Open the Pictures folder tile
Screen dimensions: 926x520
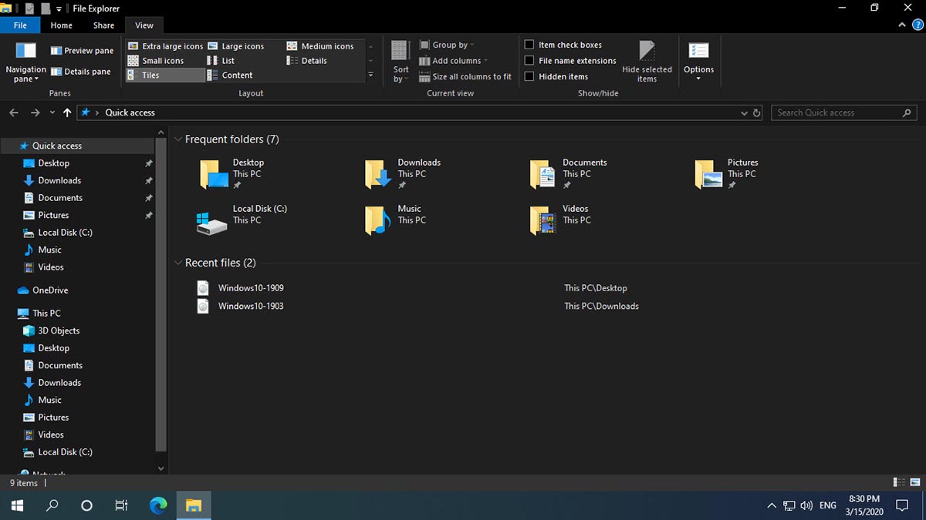click(727, 174)
